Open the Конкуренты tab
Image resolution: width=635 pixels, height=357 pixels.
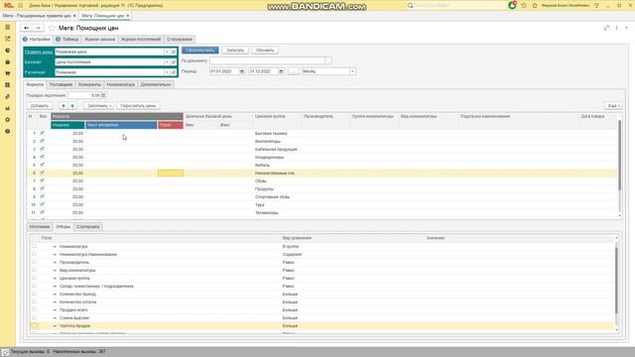coord(89,84)
